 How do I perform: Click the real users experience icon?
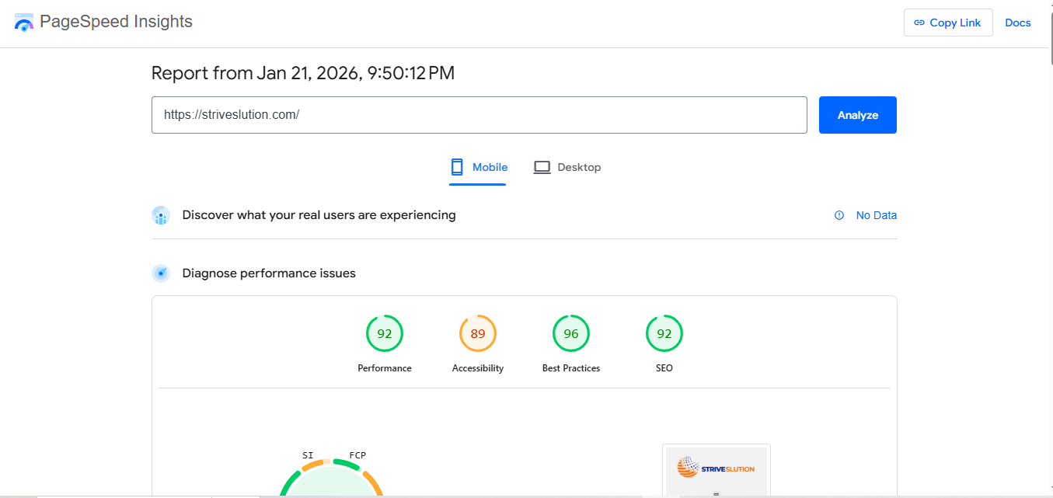click(x=161, y=215)
